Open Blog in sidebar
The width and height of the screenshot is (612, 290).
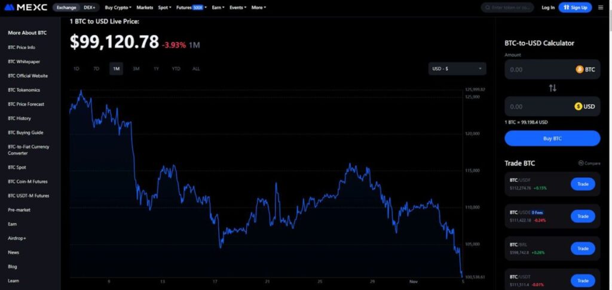click(x=13, y=267)
